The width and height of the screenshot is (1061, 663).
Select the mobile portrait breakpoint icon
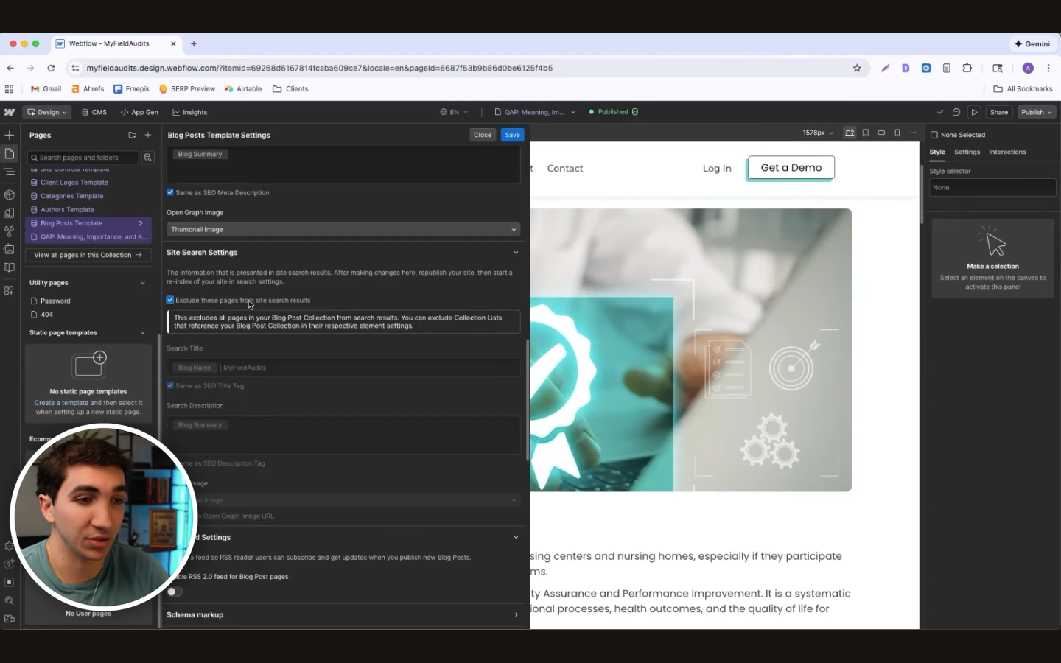[897, 133]
